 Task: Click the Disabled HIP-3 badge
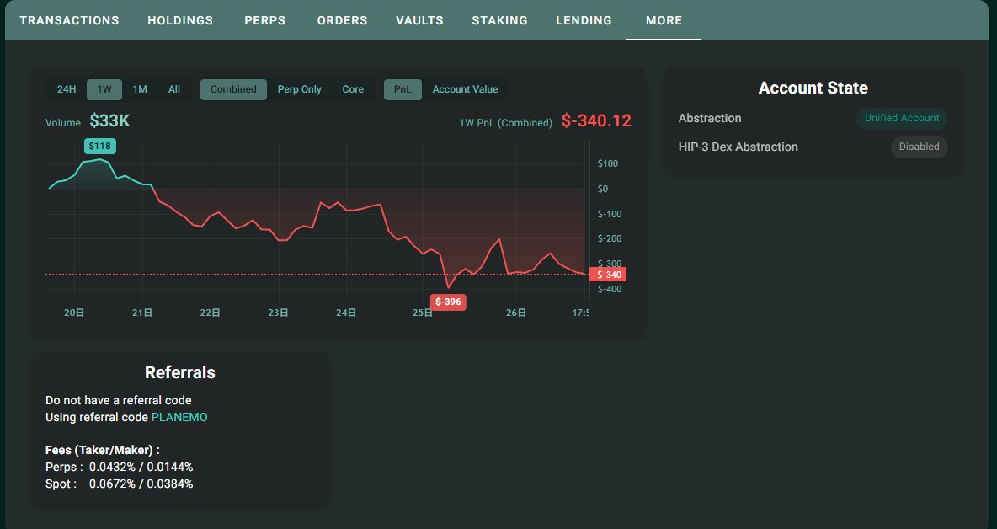click(x=919, y=147)
